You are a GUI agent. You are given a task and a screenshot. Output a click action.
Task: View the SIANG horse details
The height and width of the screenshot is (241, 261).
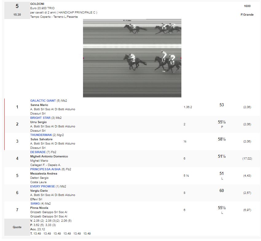(35, 204)
